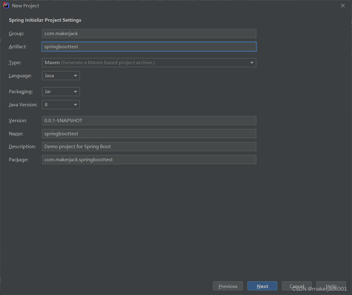Cancel the project creation
Image resolution: width=352 pixels, height=295 pixels.
(x=297, y=286)
